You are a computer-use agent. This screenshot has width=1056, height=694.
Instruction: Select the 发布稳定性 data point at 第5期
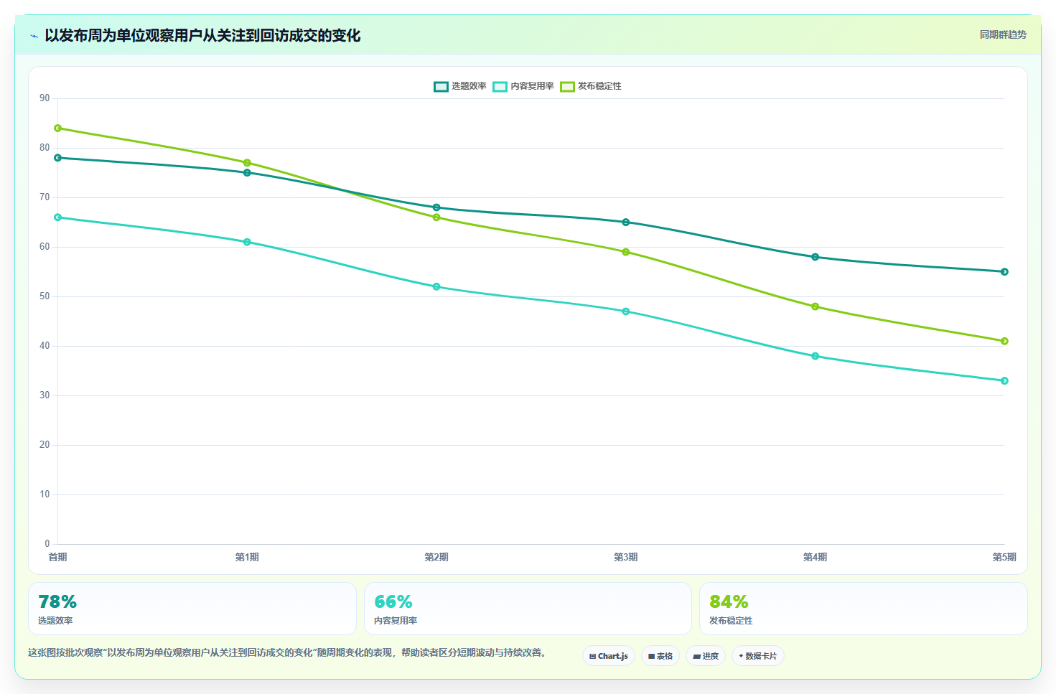coord(1004,341)
